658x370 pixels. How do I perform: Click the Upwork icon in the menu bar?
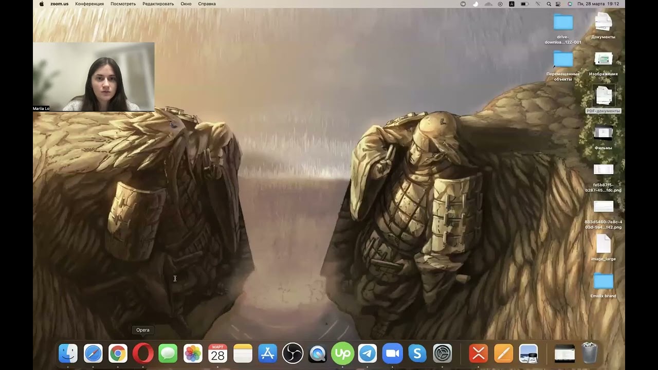coord(463,4)
